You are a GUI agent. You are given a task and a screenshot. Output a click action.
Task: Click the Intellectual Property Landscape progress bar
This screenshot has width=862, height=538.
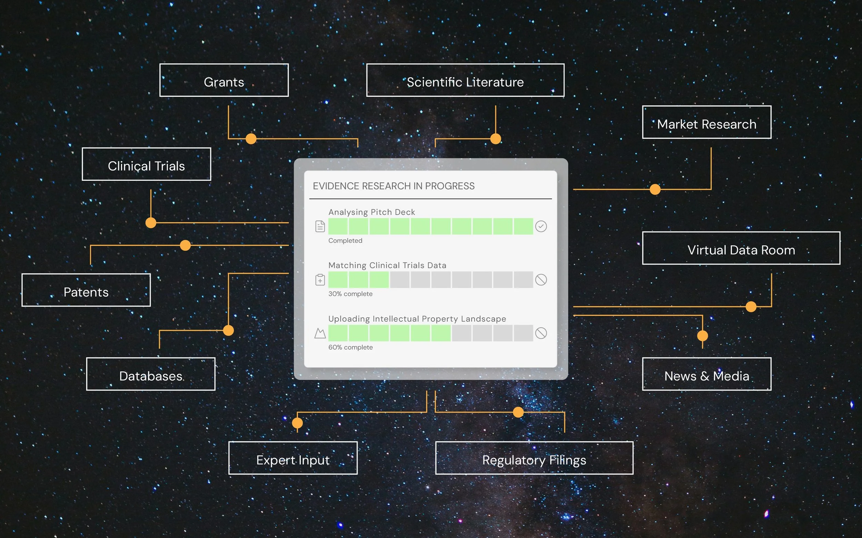[x=431, y=333]
